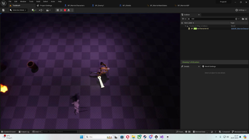Image resolution: width=249 pixels, height=140 pixels.
Task: Sort Outliner by Type column
Action: click(x=232, y=23)
